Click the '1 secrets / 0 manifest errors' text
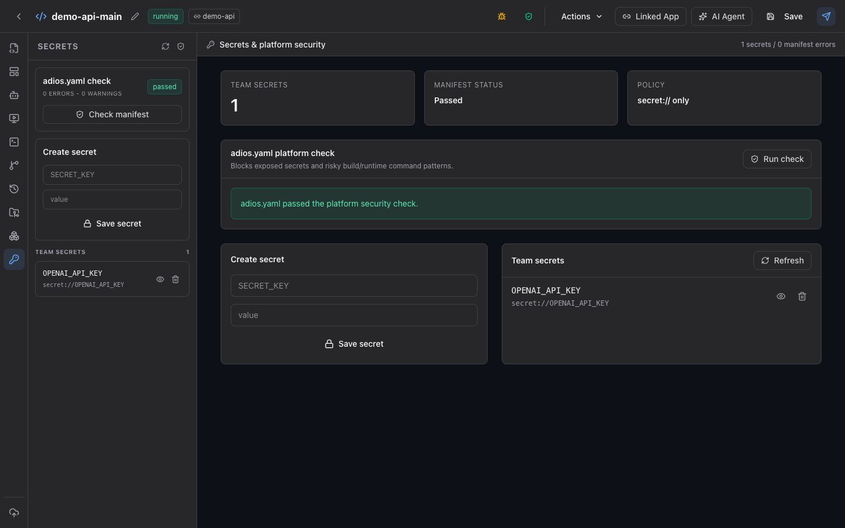Viewport: 845px width, 528px height. (x=788, y=45)
